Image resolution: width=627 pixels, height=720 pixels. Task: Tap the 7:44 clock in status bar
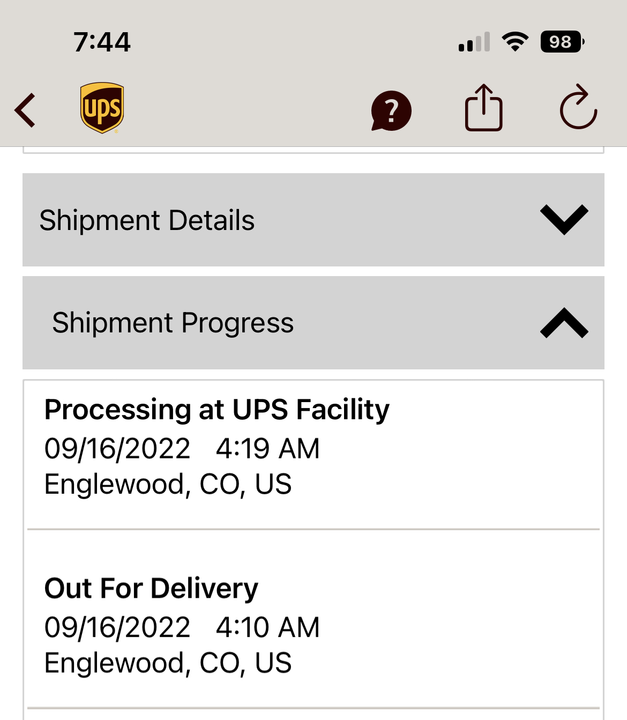(x=102, y=42)
